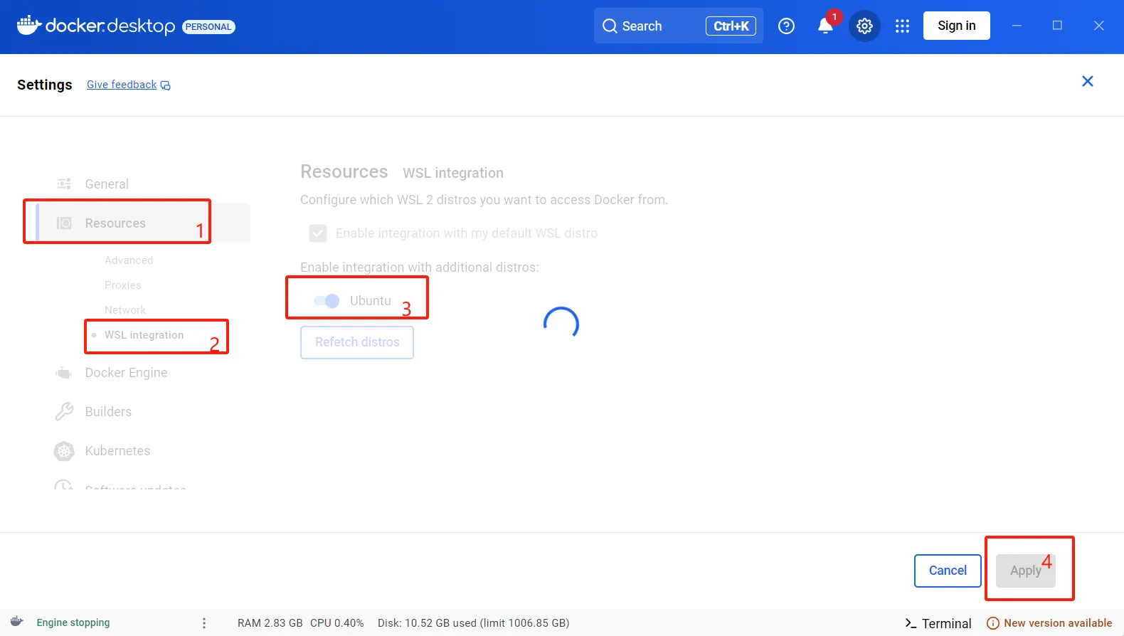Click the Engine stopping status text
1124x636 pixels.
point(73,622)
